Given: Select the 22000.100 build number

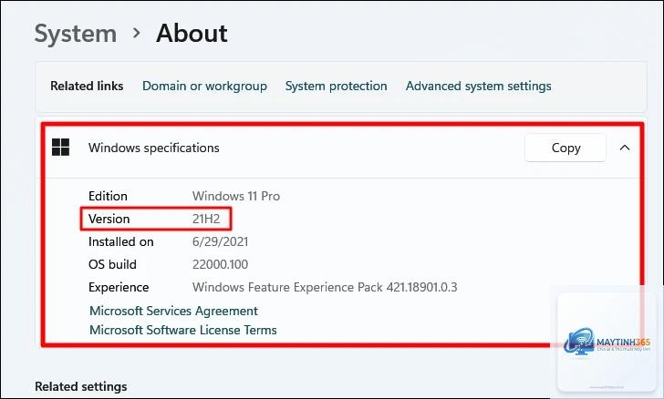Looking at the screenshot, I should pos(220,264).
